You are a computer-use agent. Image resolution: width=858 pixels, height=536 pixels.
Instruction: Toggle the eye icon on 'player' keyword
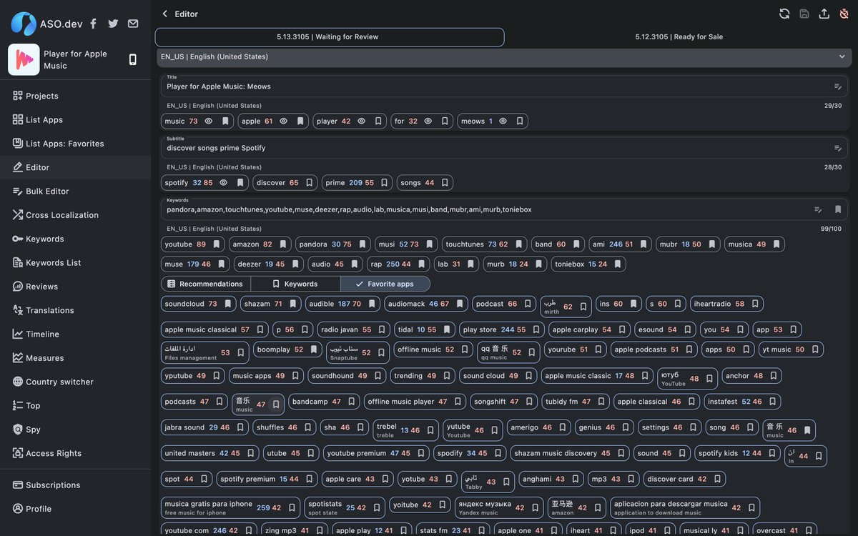[x=362, y=121]
